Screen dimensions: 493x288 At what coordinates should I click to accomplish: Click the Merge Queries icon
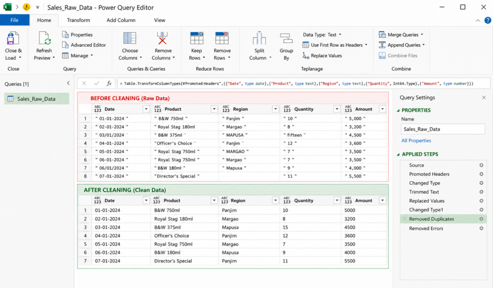(382, 35)
